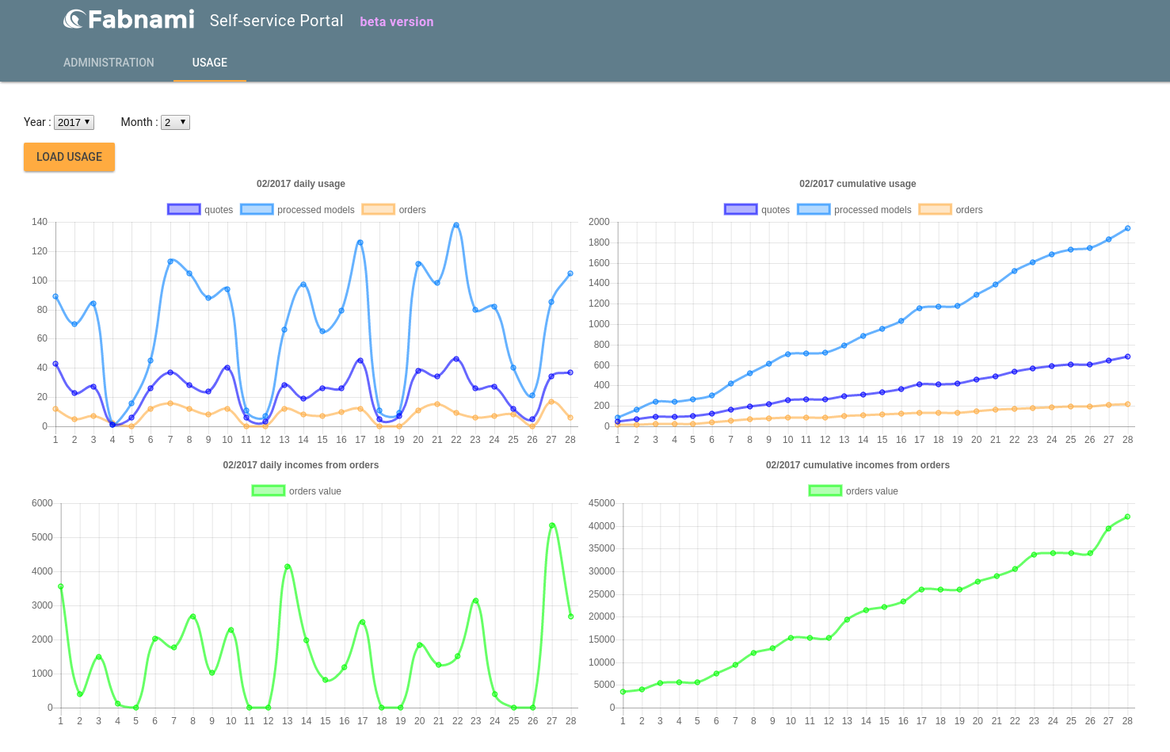Screen dimensions: 1170x752
Task: Click processed models peak point on day 22
Action: 456,225
